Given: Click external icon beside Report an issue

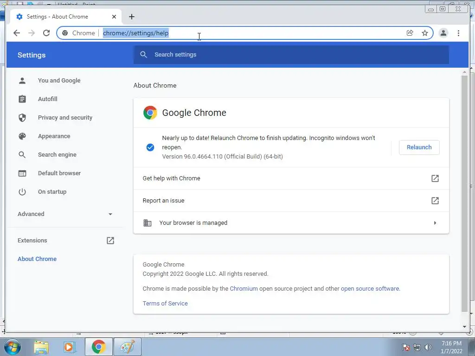Looking at the screenshot, I should click(435, 200).
